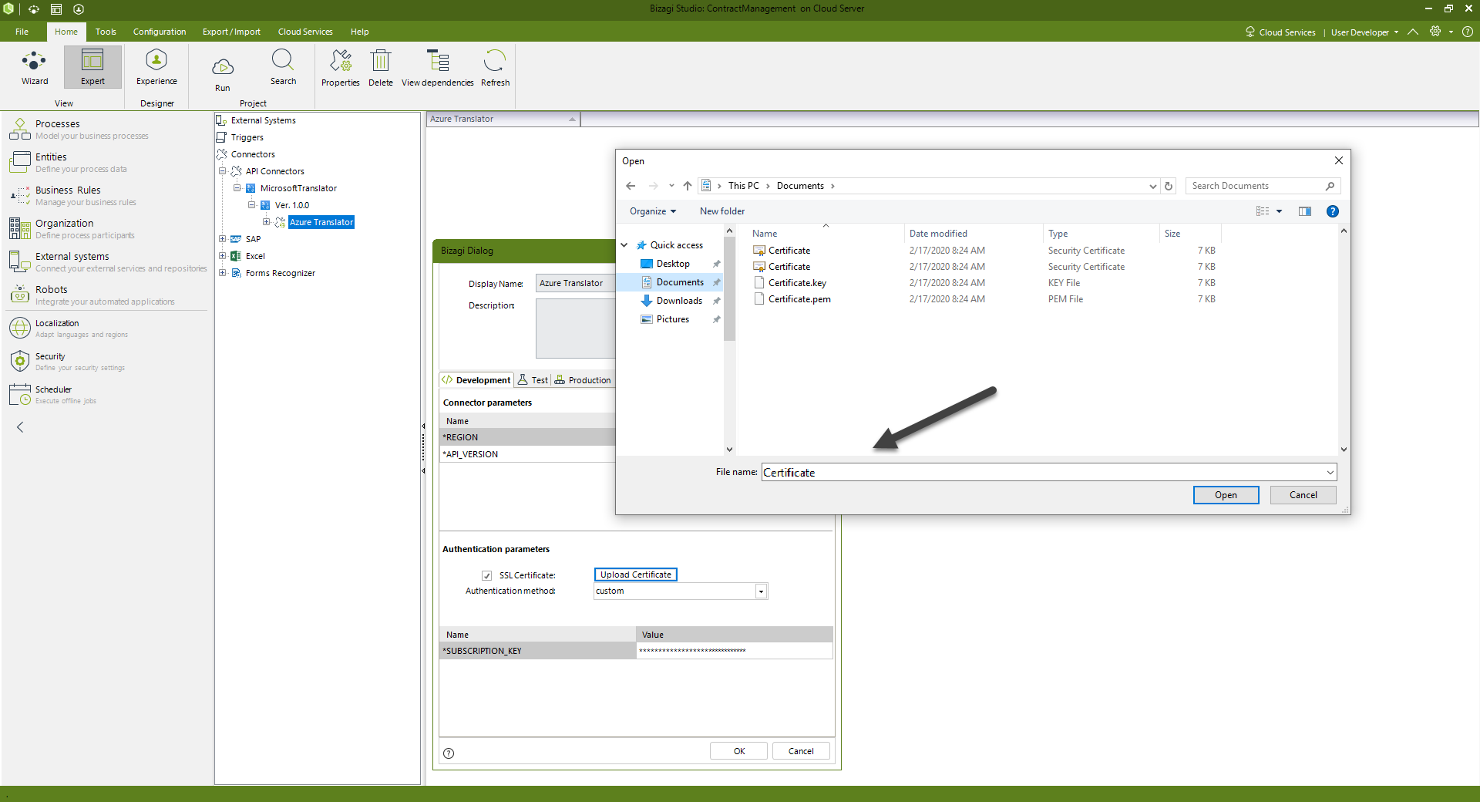1480x802 pixels.
Task: Open the File name dropdown
Action: pos(1330,473)
